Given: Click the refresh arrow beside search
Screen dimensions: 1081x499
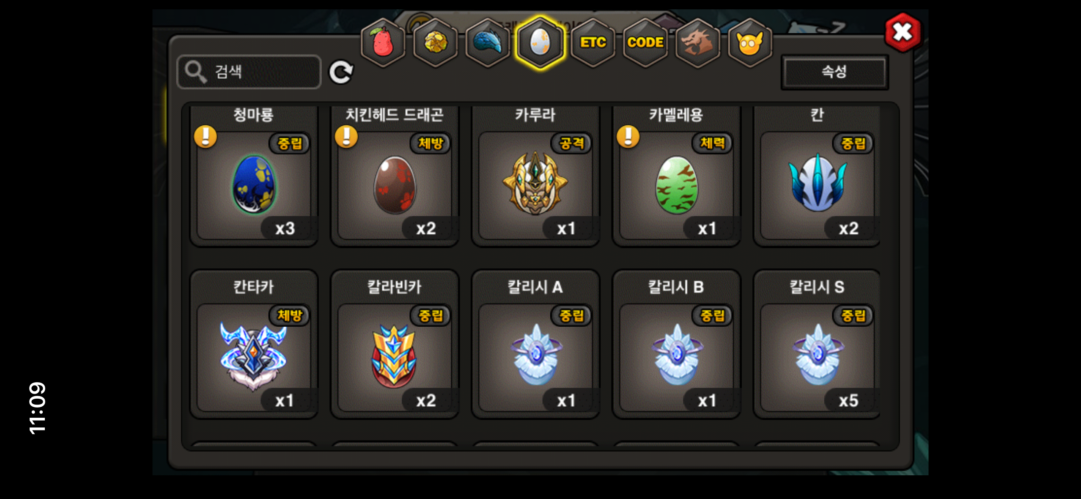Looking at the screenshot, I should point(341,72).
